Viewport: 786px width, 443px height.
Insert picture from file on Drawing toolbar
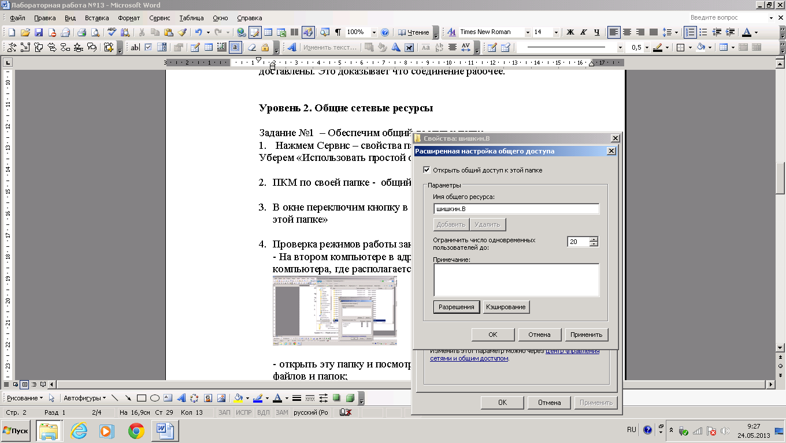point(220,398)
